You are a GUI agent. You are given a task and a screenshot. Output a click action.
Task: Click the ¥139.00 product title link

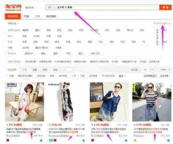(108, 130)
